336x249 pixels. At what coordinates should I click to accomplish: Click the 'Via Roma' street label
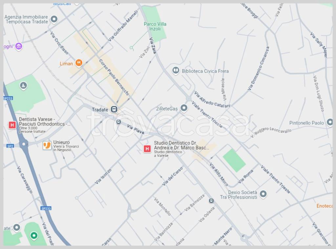point(245,177)
